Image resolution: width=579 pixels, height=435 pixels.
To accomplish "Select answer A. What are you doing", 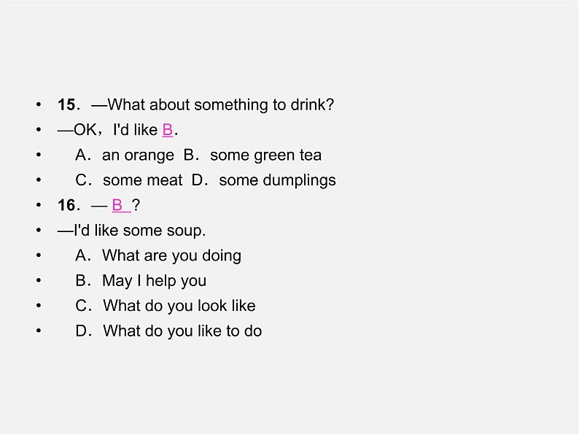I will click(x=158, y=255).
